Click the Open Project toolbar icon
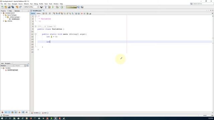The height and width of the screenshot is (120, 214). [9, 7]
